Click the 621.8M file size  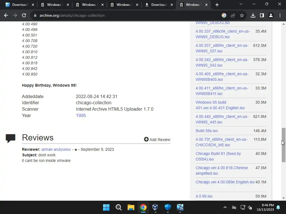[260, 116]
